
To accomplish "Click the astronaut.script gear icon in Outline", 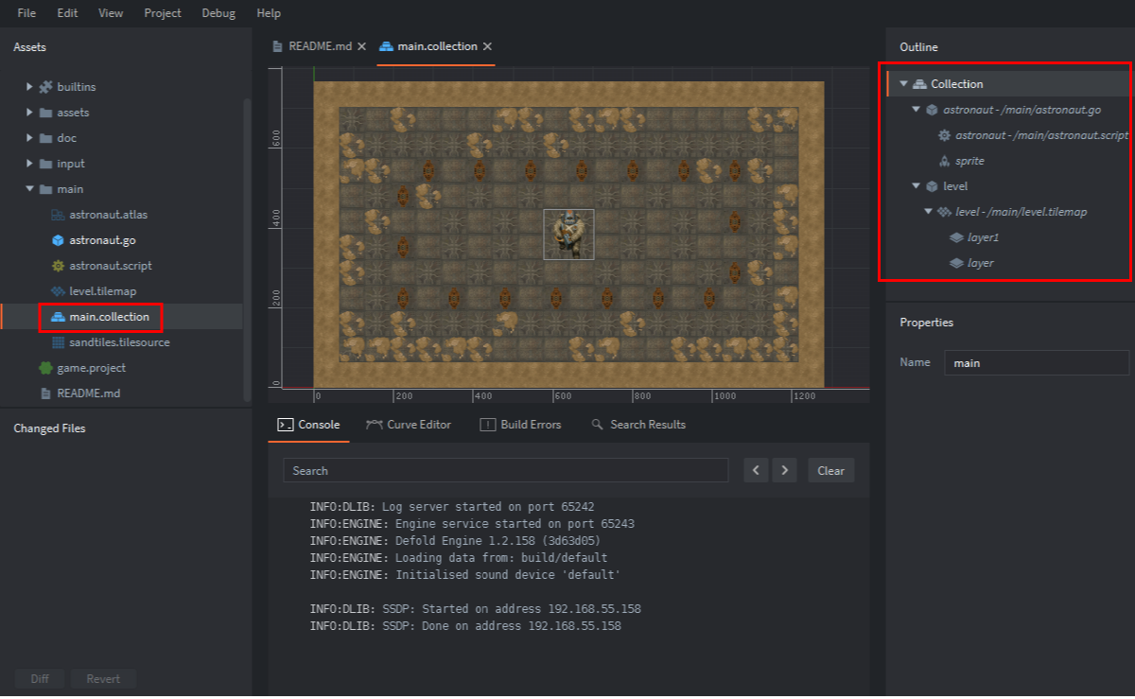I will pyautogui.click(x=944, y=135).
